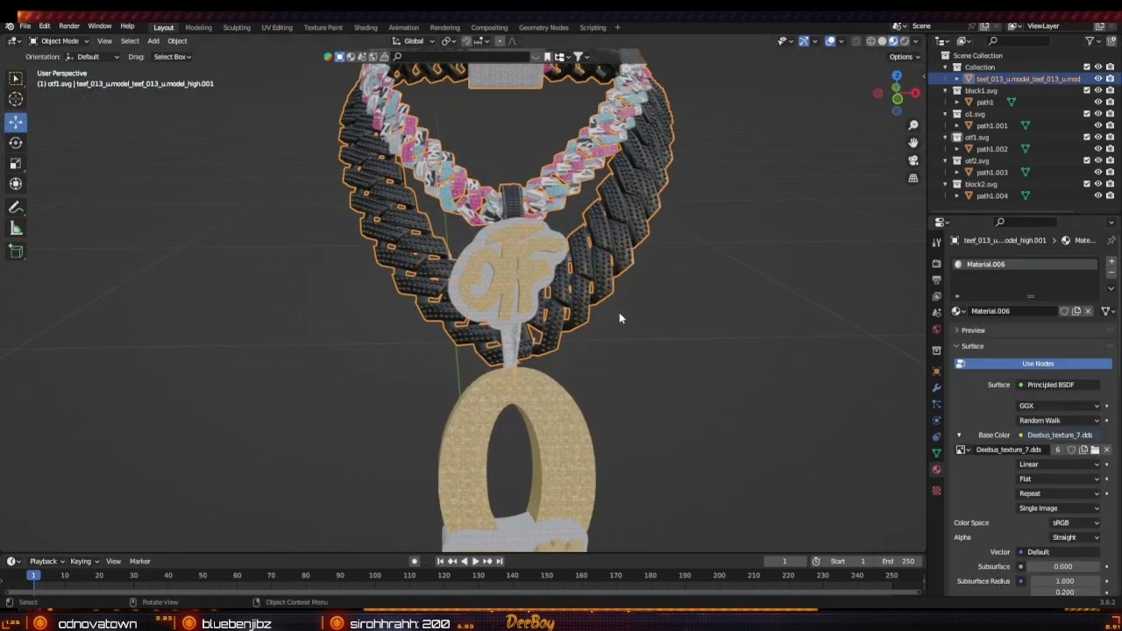This screenshot has height=631, width=1122.
Task: Open the Material properties tab
Action: click(936, 470)
